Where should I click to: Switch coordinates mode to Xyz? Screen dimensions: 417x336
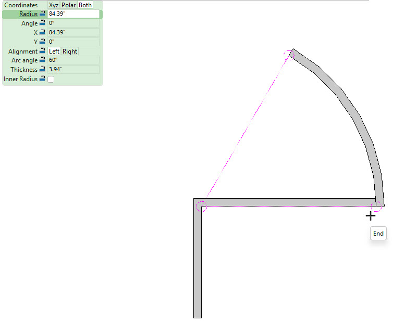coord(54,5)
